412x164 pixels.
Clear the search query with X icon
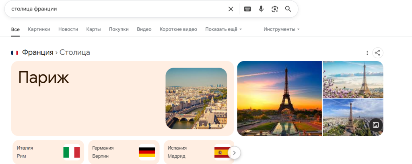(231, 9)
